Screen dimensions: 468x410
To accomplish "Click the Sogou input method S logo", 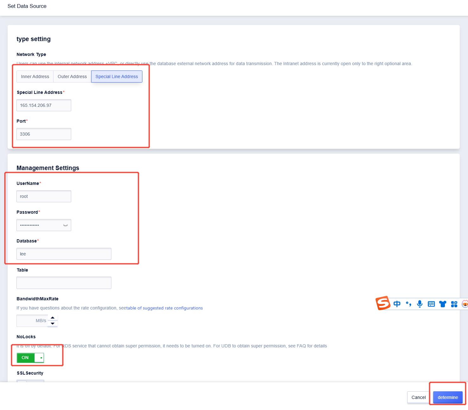I will pos(383,303).
